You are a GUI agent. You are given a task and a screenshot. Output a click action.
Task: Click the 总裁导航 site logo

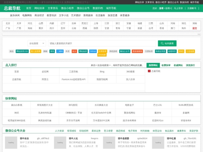click(x=13, y=8)
